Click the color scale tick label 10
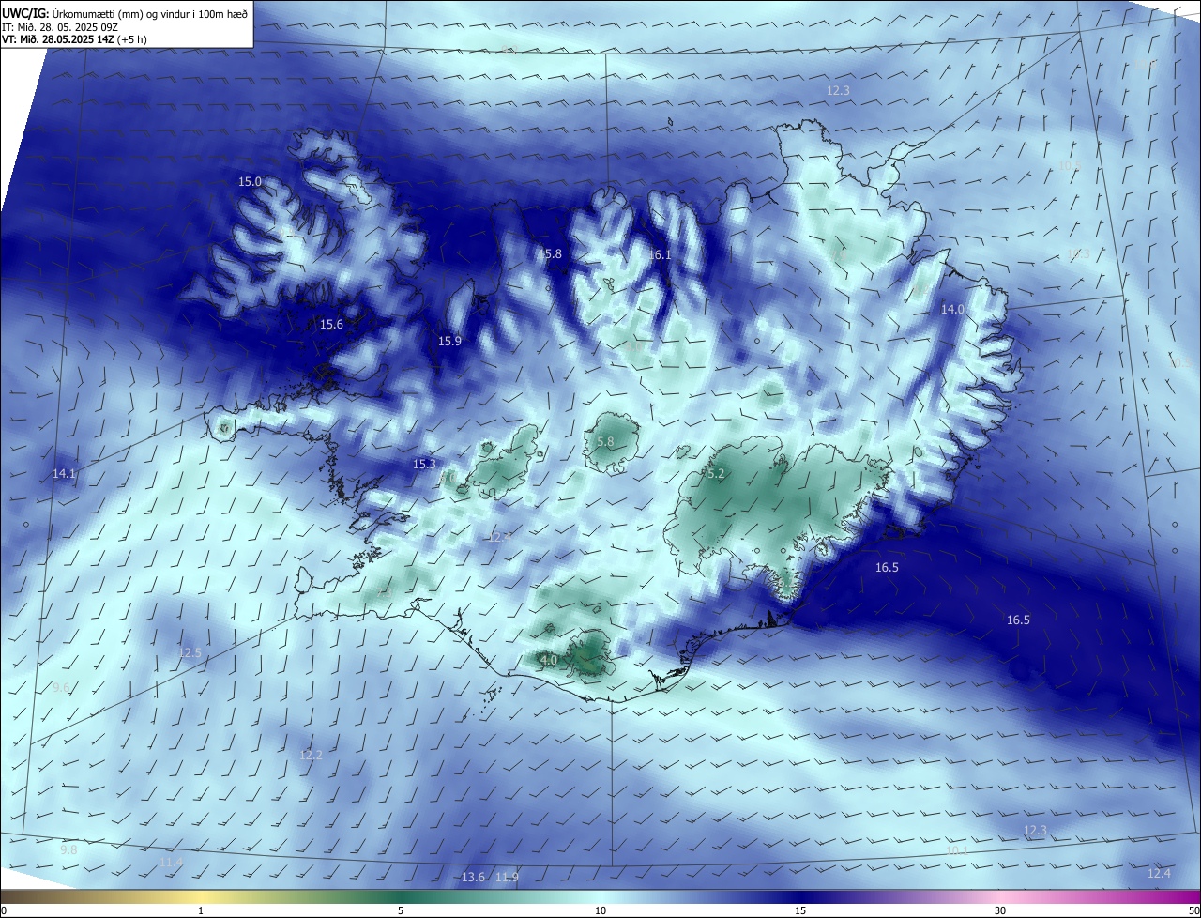This screenshot has height=918, width=1201. [600, 911]
